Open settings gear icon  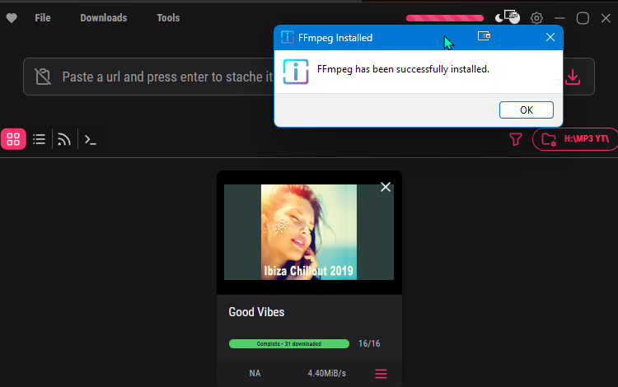click(536, 18)
